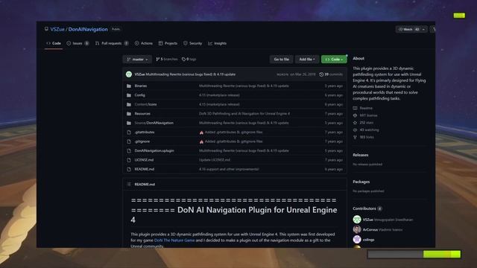View the 0 tags link
Image resolution: width=477 pixels, height=268 pixels.
click(x=189, y=60)
